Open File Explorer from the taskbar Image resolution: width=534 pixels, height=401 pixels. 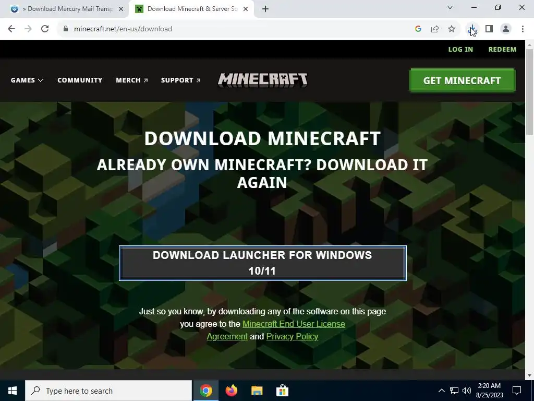pyautogui.click(x=257, y=391)
